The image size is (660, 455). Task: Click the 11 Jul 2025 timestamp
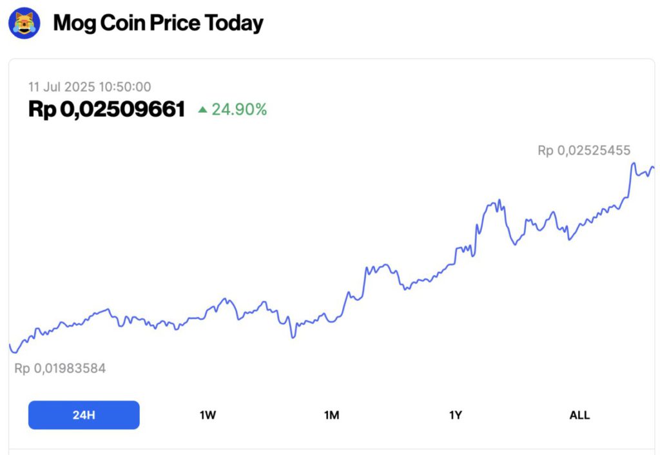[90, 87]
